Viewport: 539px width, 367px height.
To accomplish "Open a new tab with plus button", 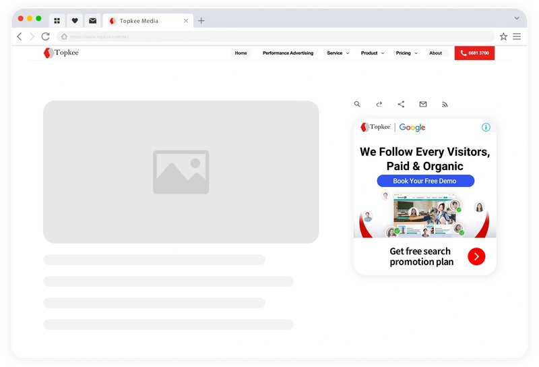I will point(201,21).
